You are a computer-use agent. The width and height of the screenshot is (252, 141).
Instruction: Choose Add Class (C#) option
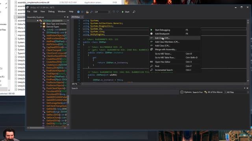[x=175, y=46]
